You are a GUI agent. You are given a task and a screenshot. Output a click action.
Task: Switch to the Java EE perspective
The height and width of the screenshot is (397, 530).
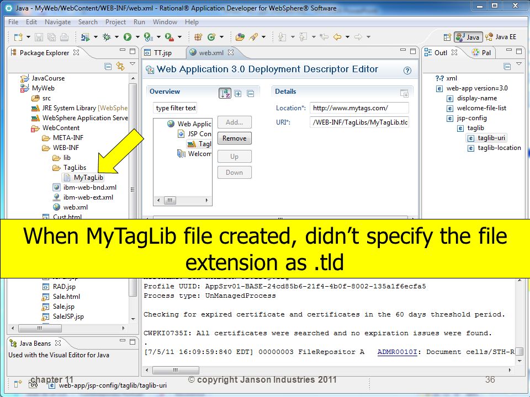[x=501, y=37]
